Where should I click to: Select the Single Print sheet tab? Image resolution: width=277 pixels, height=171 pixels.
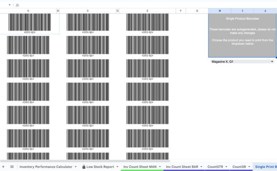coord(266,167)
